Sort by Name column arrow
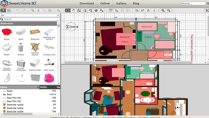209x118 pixels. tap(38, 87)
